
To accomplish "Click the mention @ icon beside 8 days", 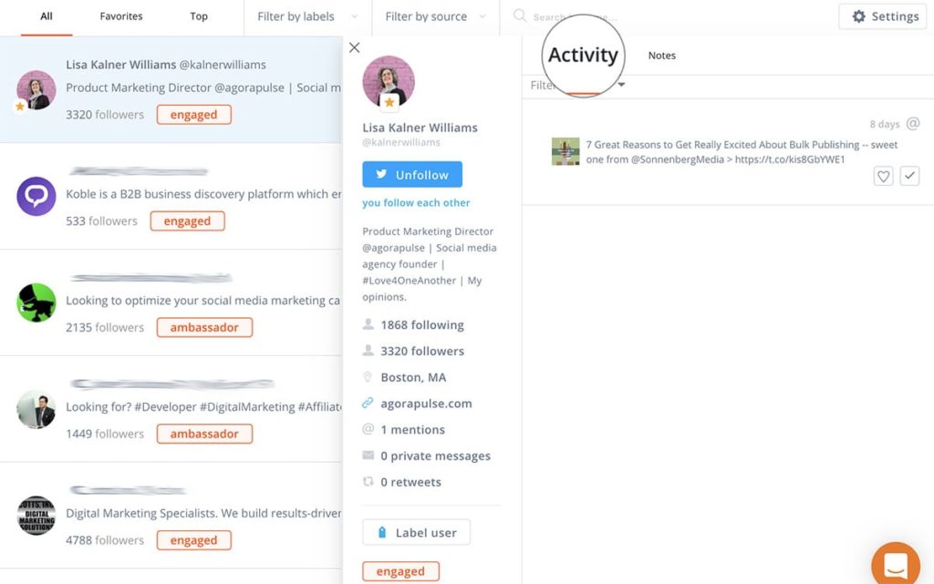I will (x=912, y=124).
